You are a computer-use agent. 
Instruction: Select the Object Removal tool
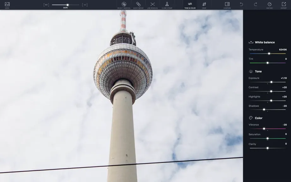[124, 5]
